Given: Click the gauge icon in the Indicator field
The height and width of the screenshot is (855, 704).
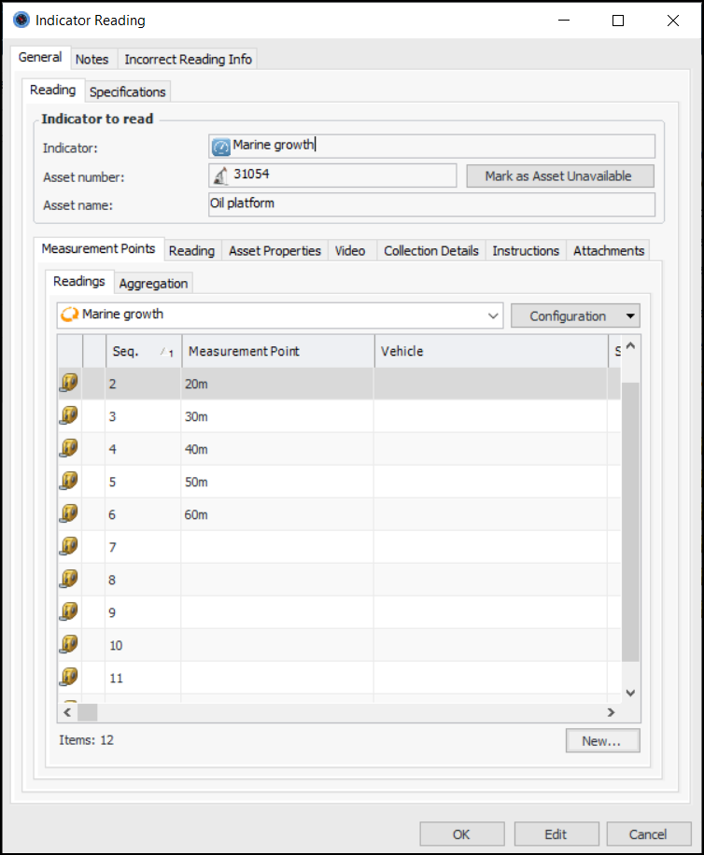Looking at the screenshot, I should [x=221, y=147].
